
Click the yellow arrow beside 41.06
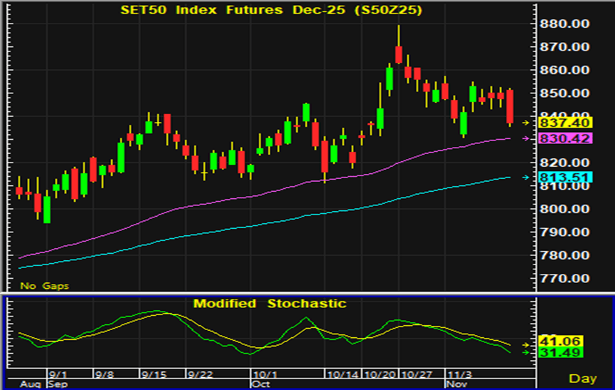(527, 344)
